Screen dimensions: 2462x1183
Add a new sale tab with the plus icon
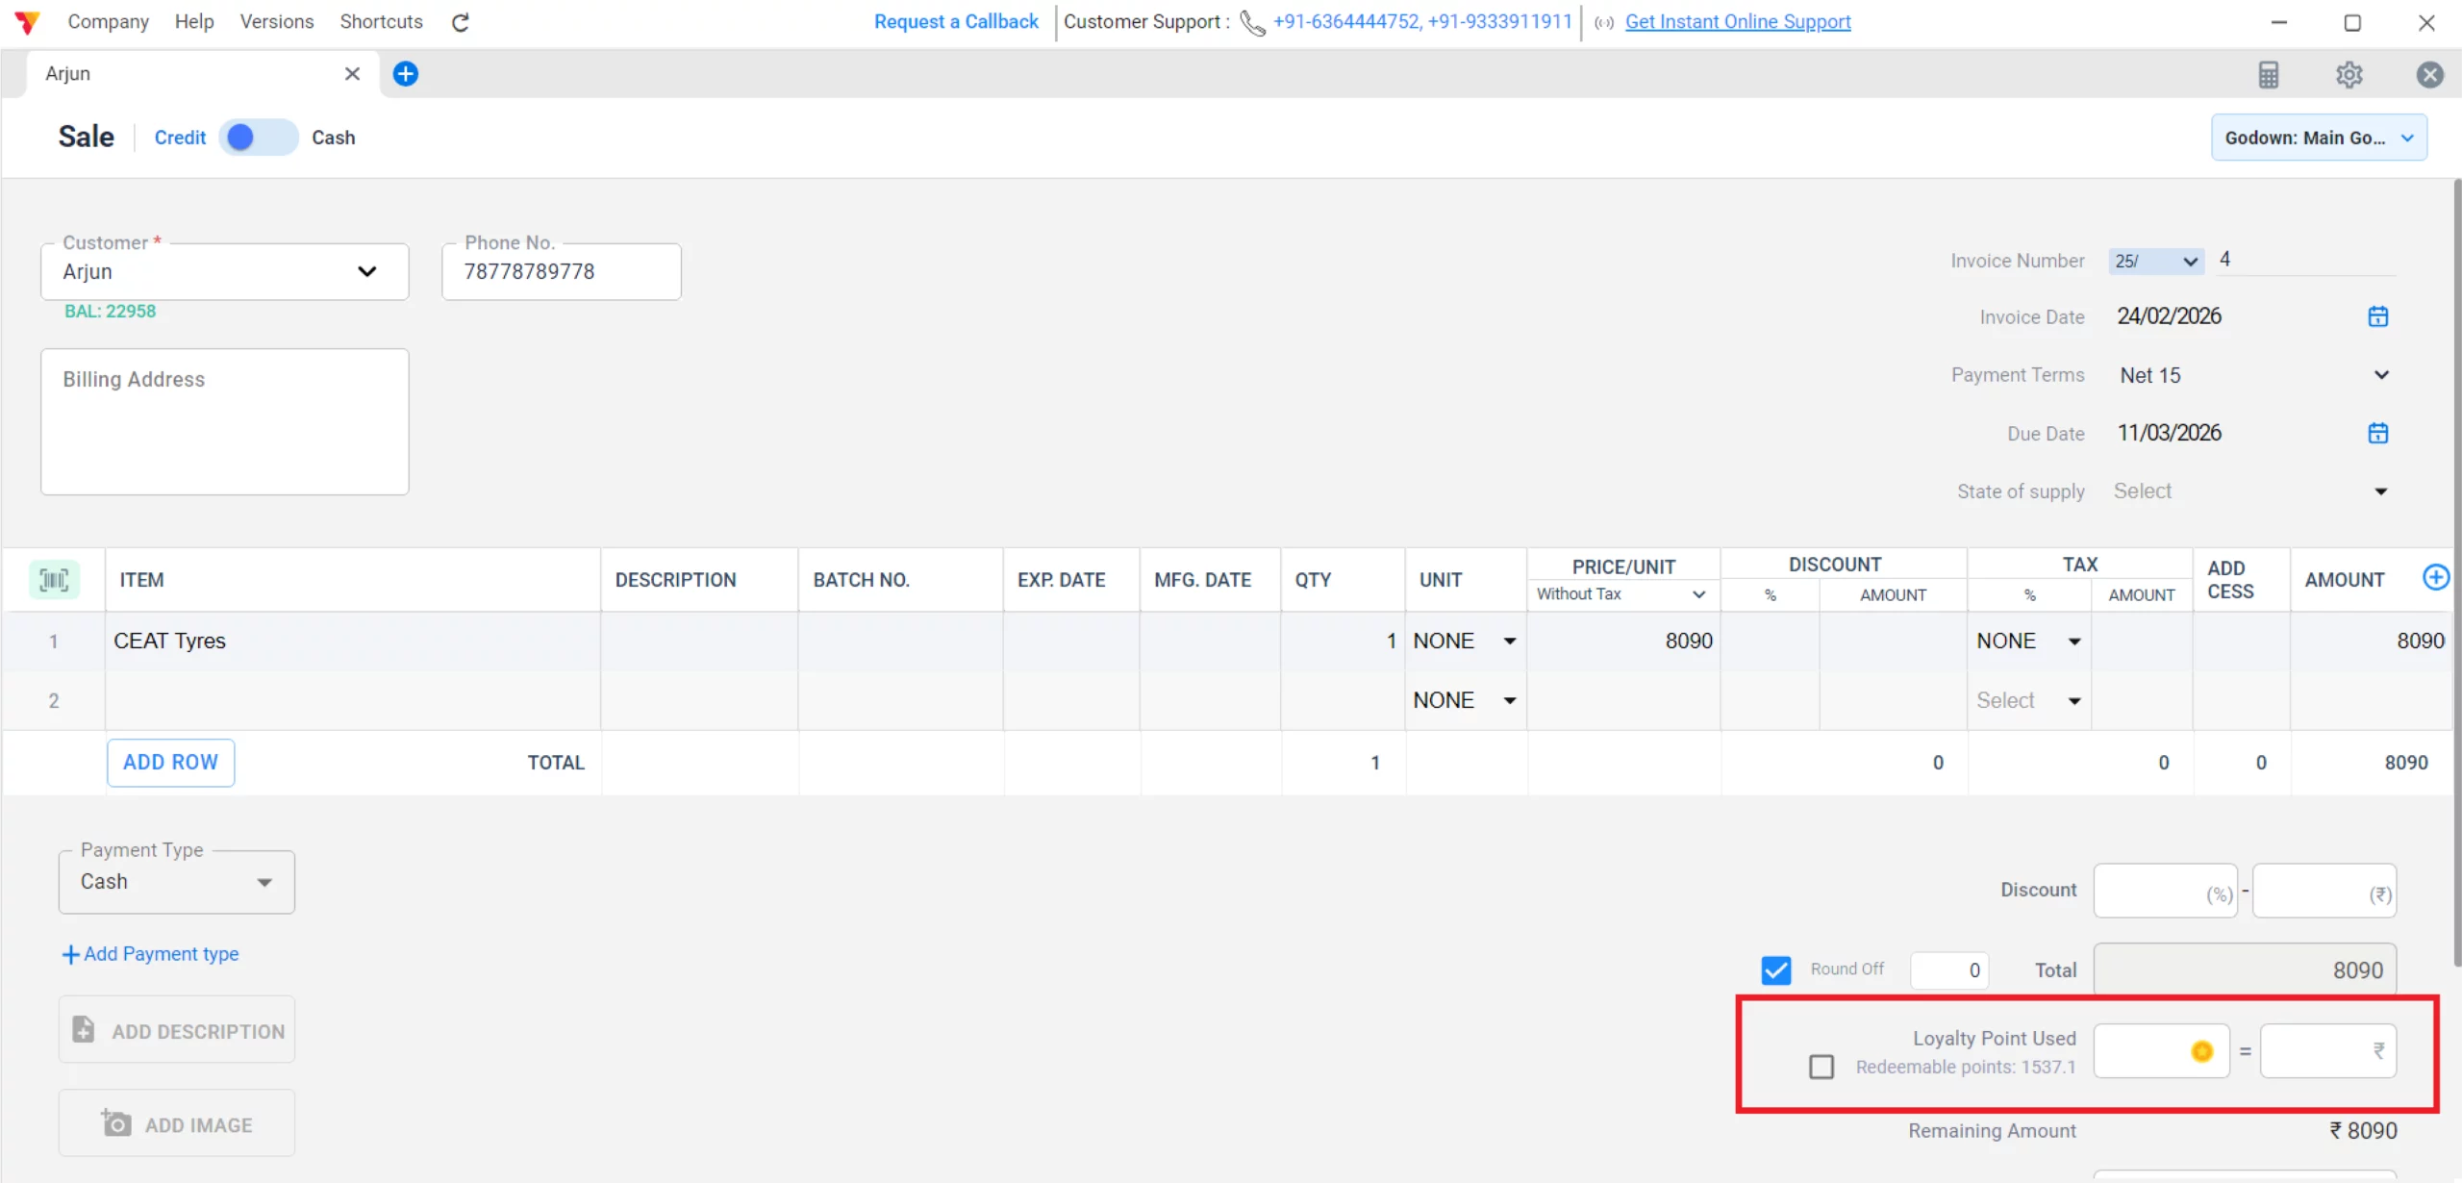[x=406, y=74]
